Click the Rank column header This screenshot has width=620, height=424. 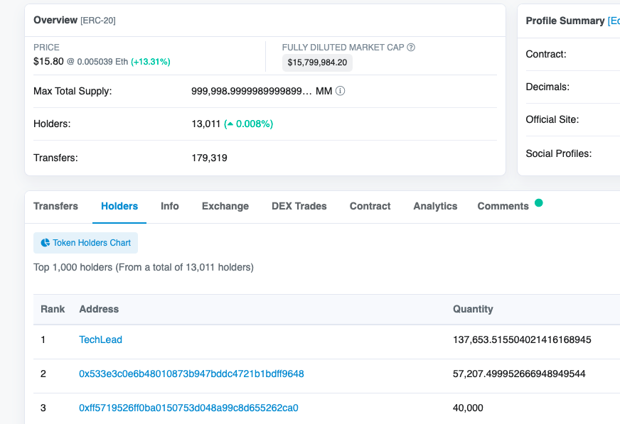click(x=53, y=309)
